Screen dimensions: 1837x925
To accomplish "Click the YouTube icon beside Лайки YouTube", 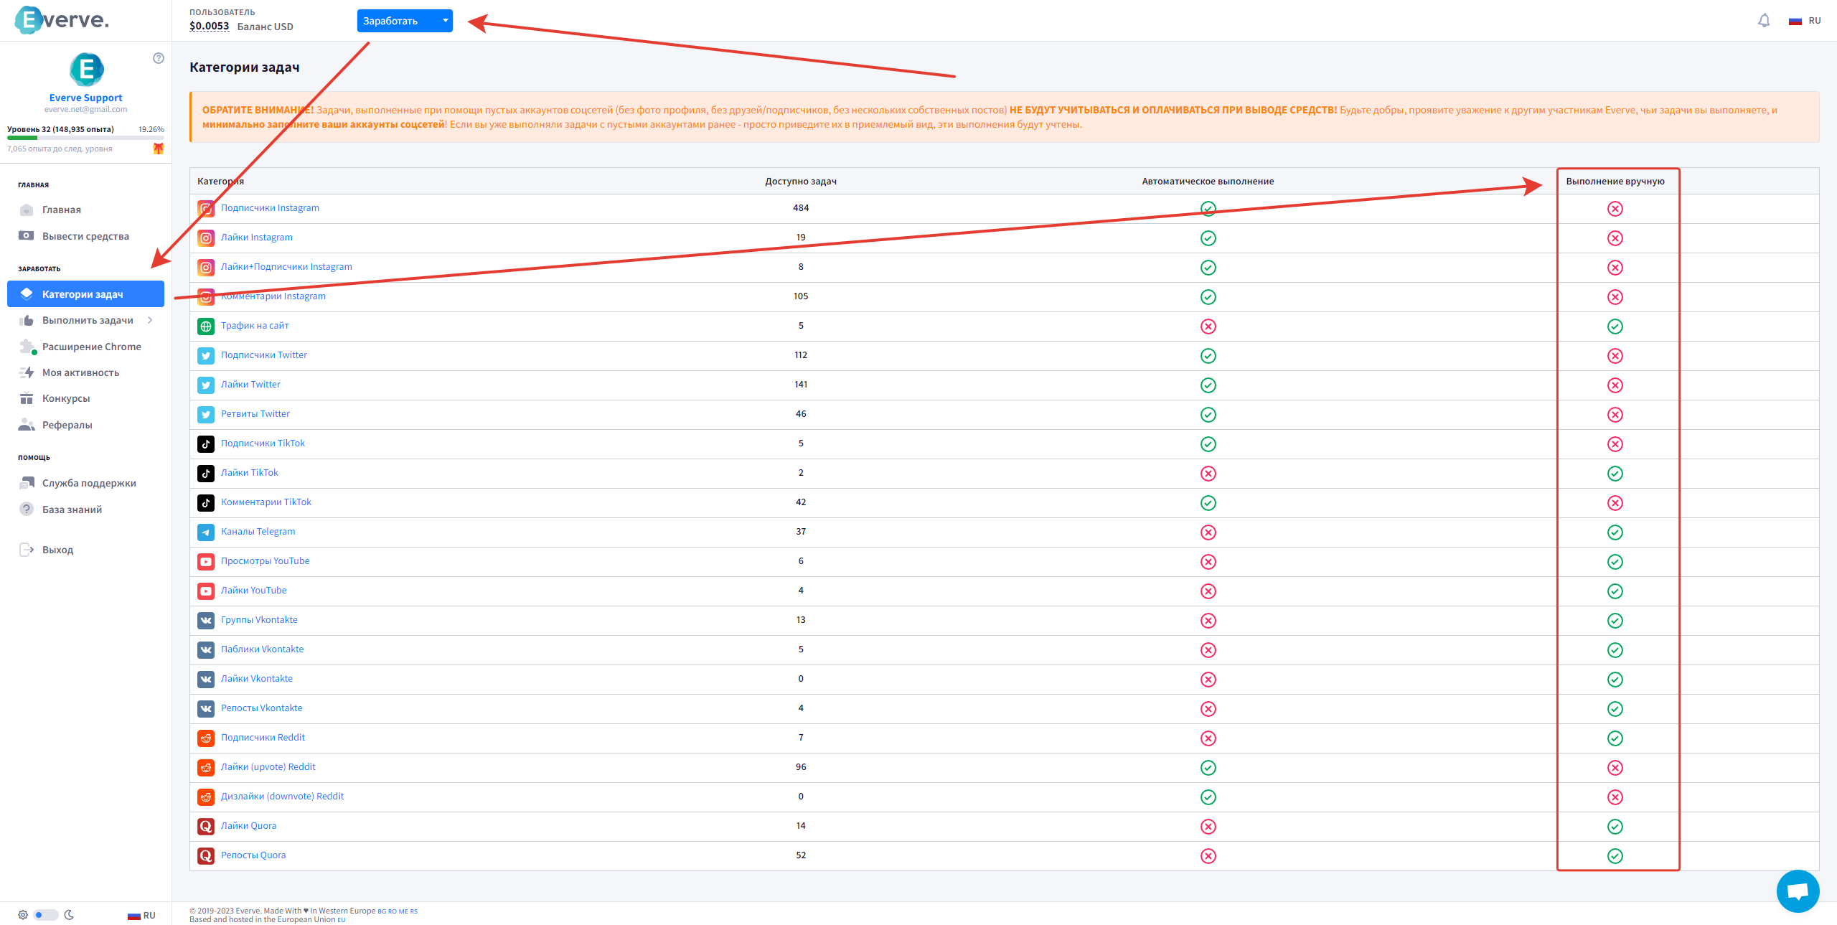I will pyautogui.click(x=206, y=591).
